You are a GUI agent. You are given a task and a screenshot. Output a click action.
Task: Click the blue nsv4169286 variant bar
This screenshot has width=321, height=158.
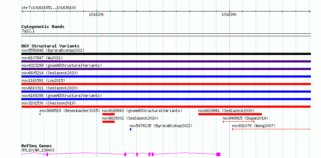point(166,99)
